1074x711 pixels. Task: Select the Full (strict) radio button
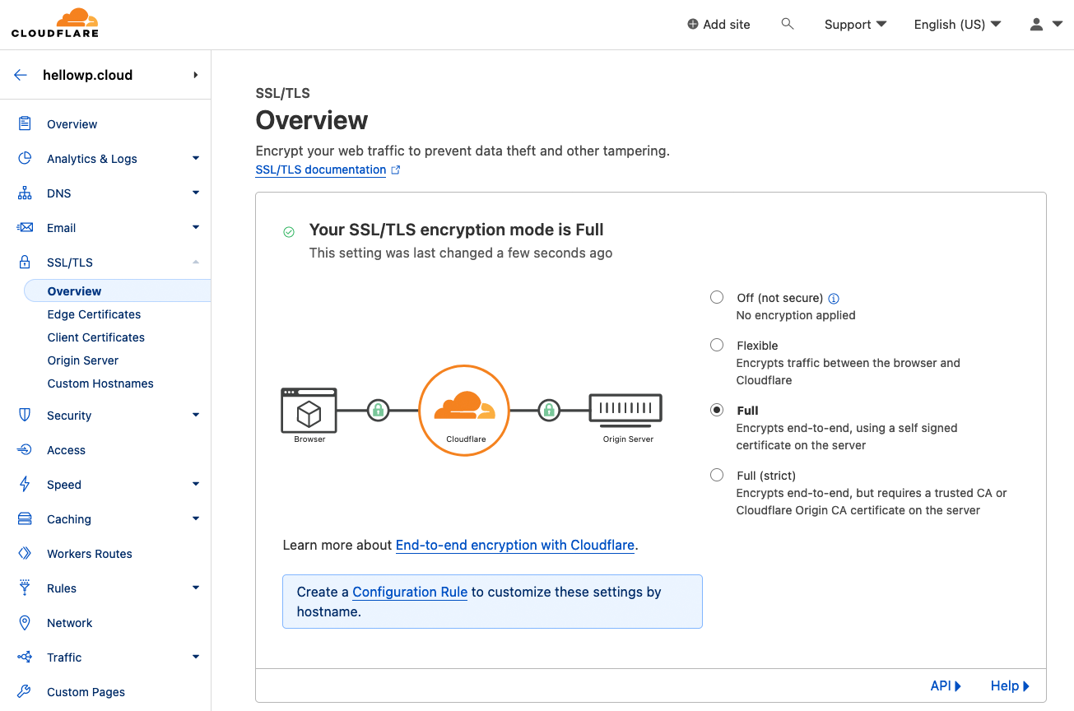(x=717, y=475)
